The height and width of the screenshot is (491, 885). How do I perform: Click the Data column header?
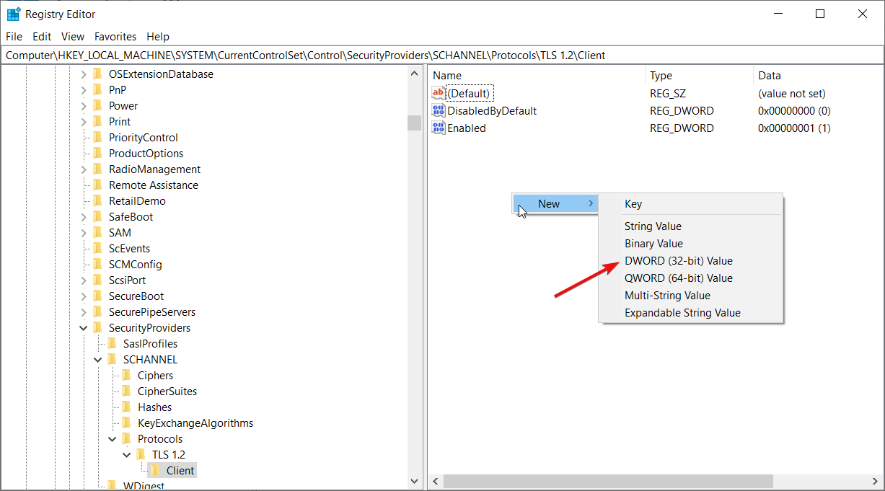coord(818,75)
